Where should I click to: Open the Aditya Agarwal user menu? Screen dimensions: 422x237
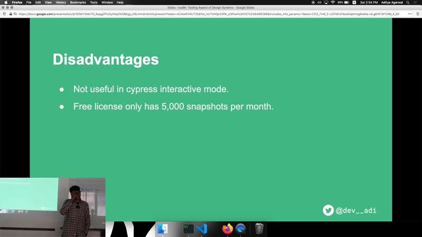pyautogui.click(x=392, y=3)
